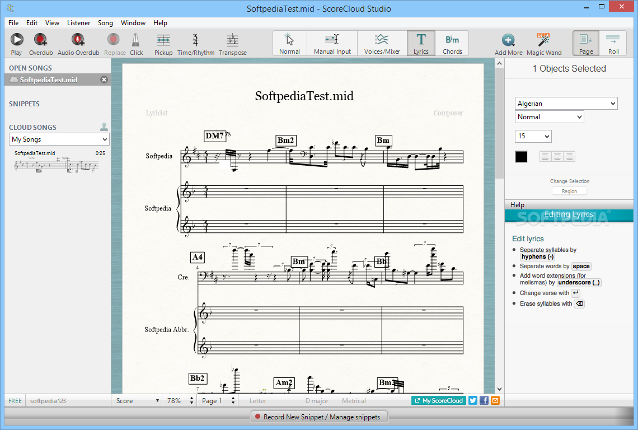
Task: Align text left
Action: pyautogui.click(x=546, y=156)
